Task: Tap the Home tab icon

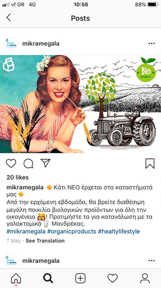Action: coord(16,279)
